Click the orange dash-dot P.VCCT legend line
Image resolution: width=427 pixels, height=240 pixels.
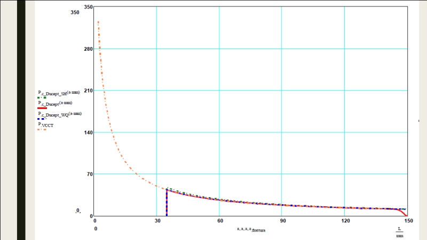pyautogui.click(x=42, y=129)
